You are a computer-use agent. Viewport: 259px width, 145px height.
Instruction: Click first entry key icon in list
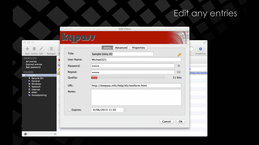(59, 69)
